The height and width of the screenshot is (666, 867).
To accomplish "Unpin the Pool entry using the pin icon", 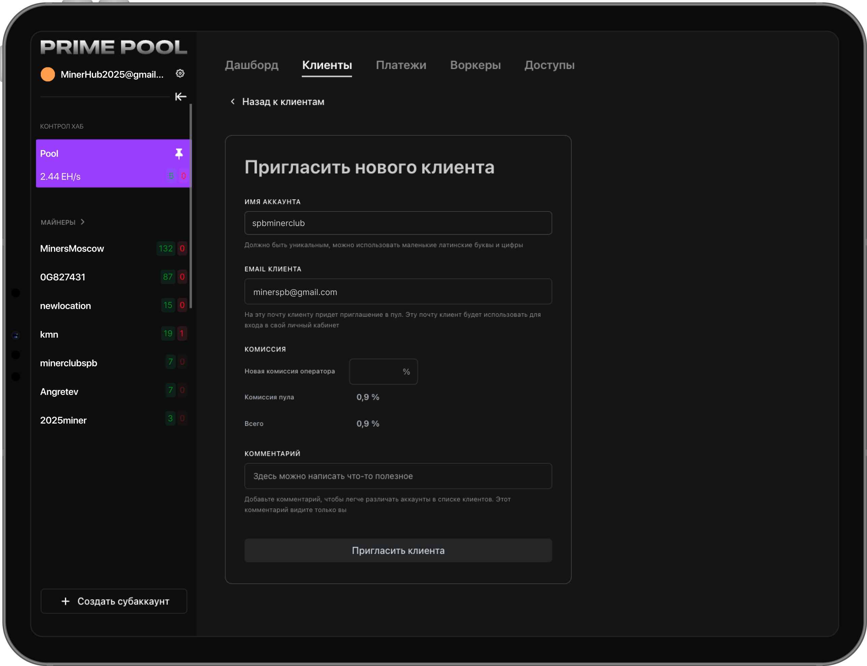I will (x=179, y=154).
